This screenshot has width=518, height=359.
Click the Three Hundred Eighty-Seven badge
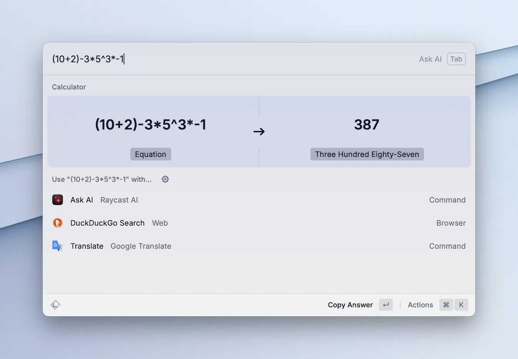pyautogui.click(x=366, y=154)
